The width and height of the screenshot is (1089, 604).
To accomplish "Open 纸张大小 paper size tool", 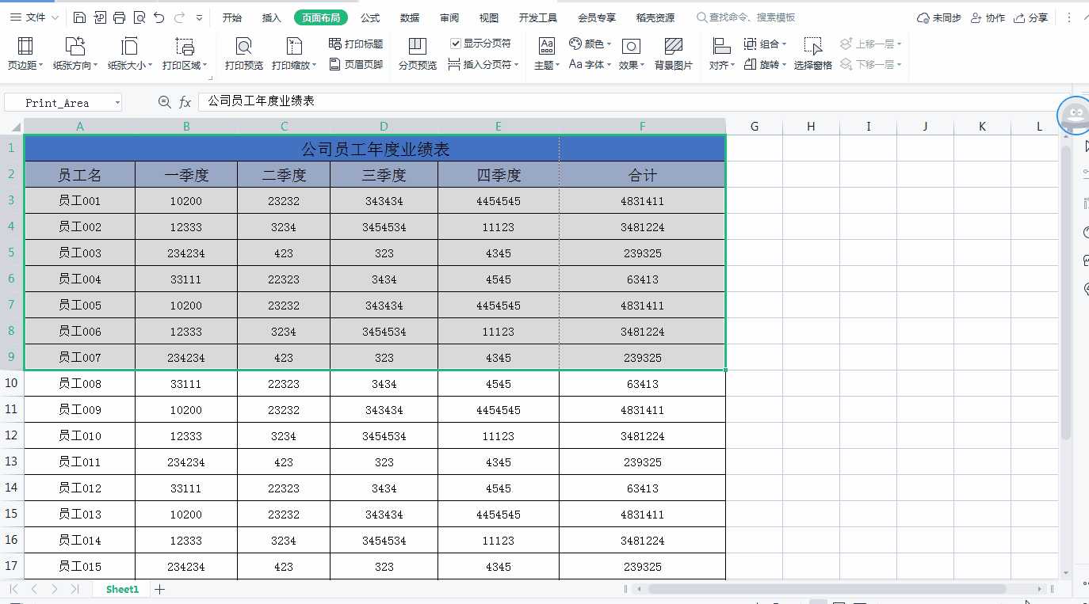I will (x=130, y=55).
